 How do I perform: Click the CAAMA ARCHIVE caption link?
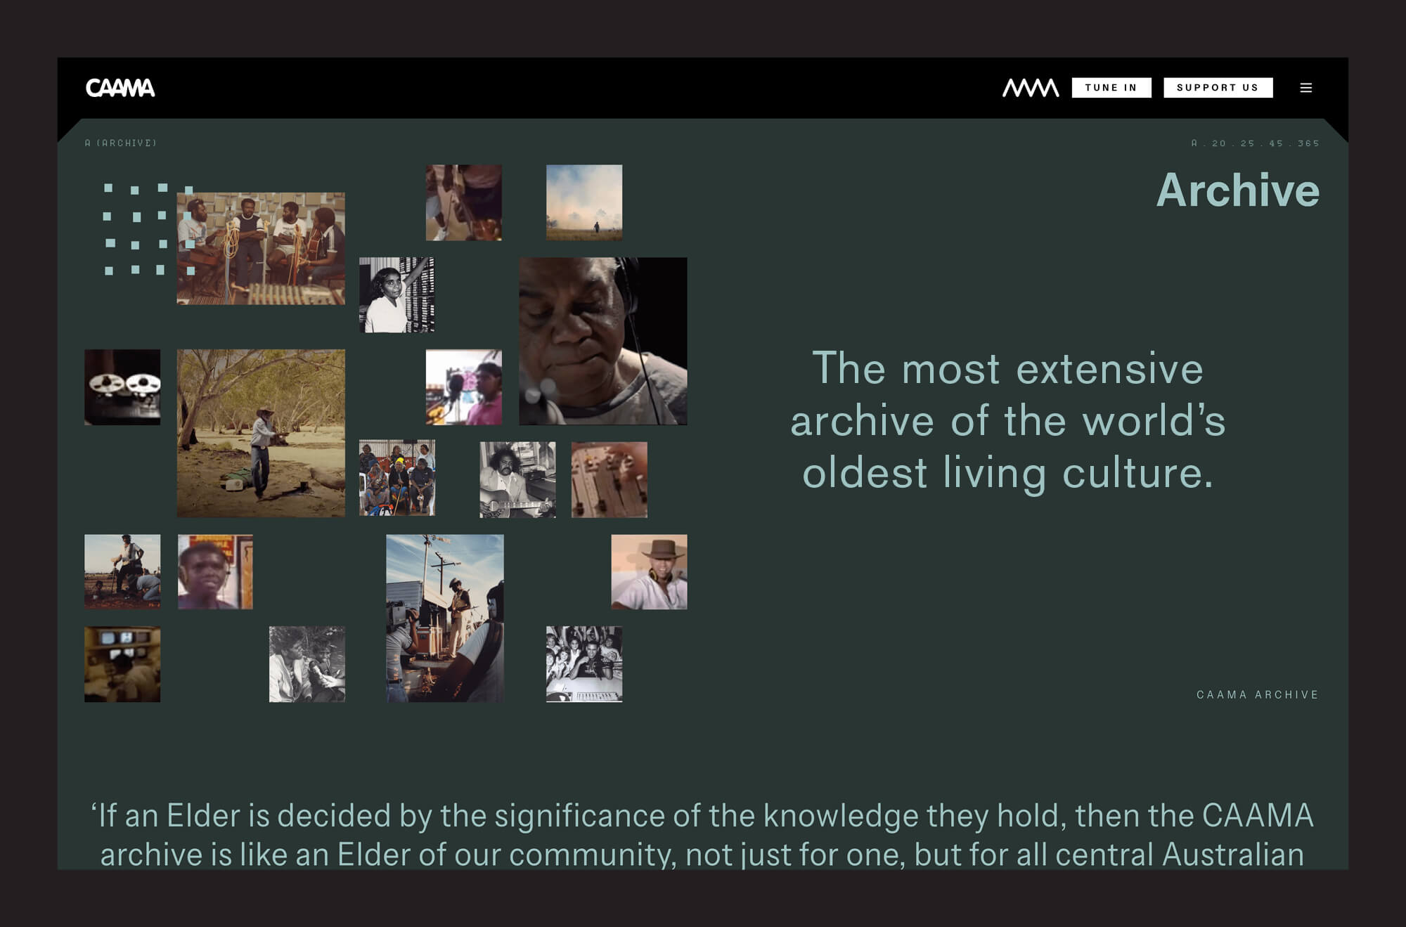(1258, 694)
